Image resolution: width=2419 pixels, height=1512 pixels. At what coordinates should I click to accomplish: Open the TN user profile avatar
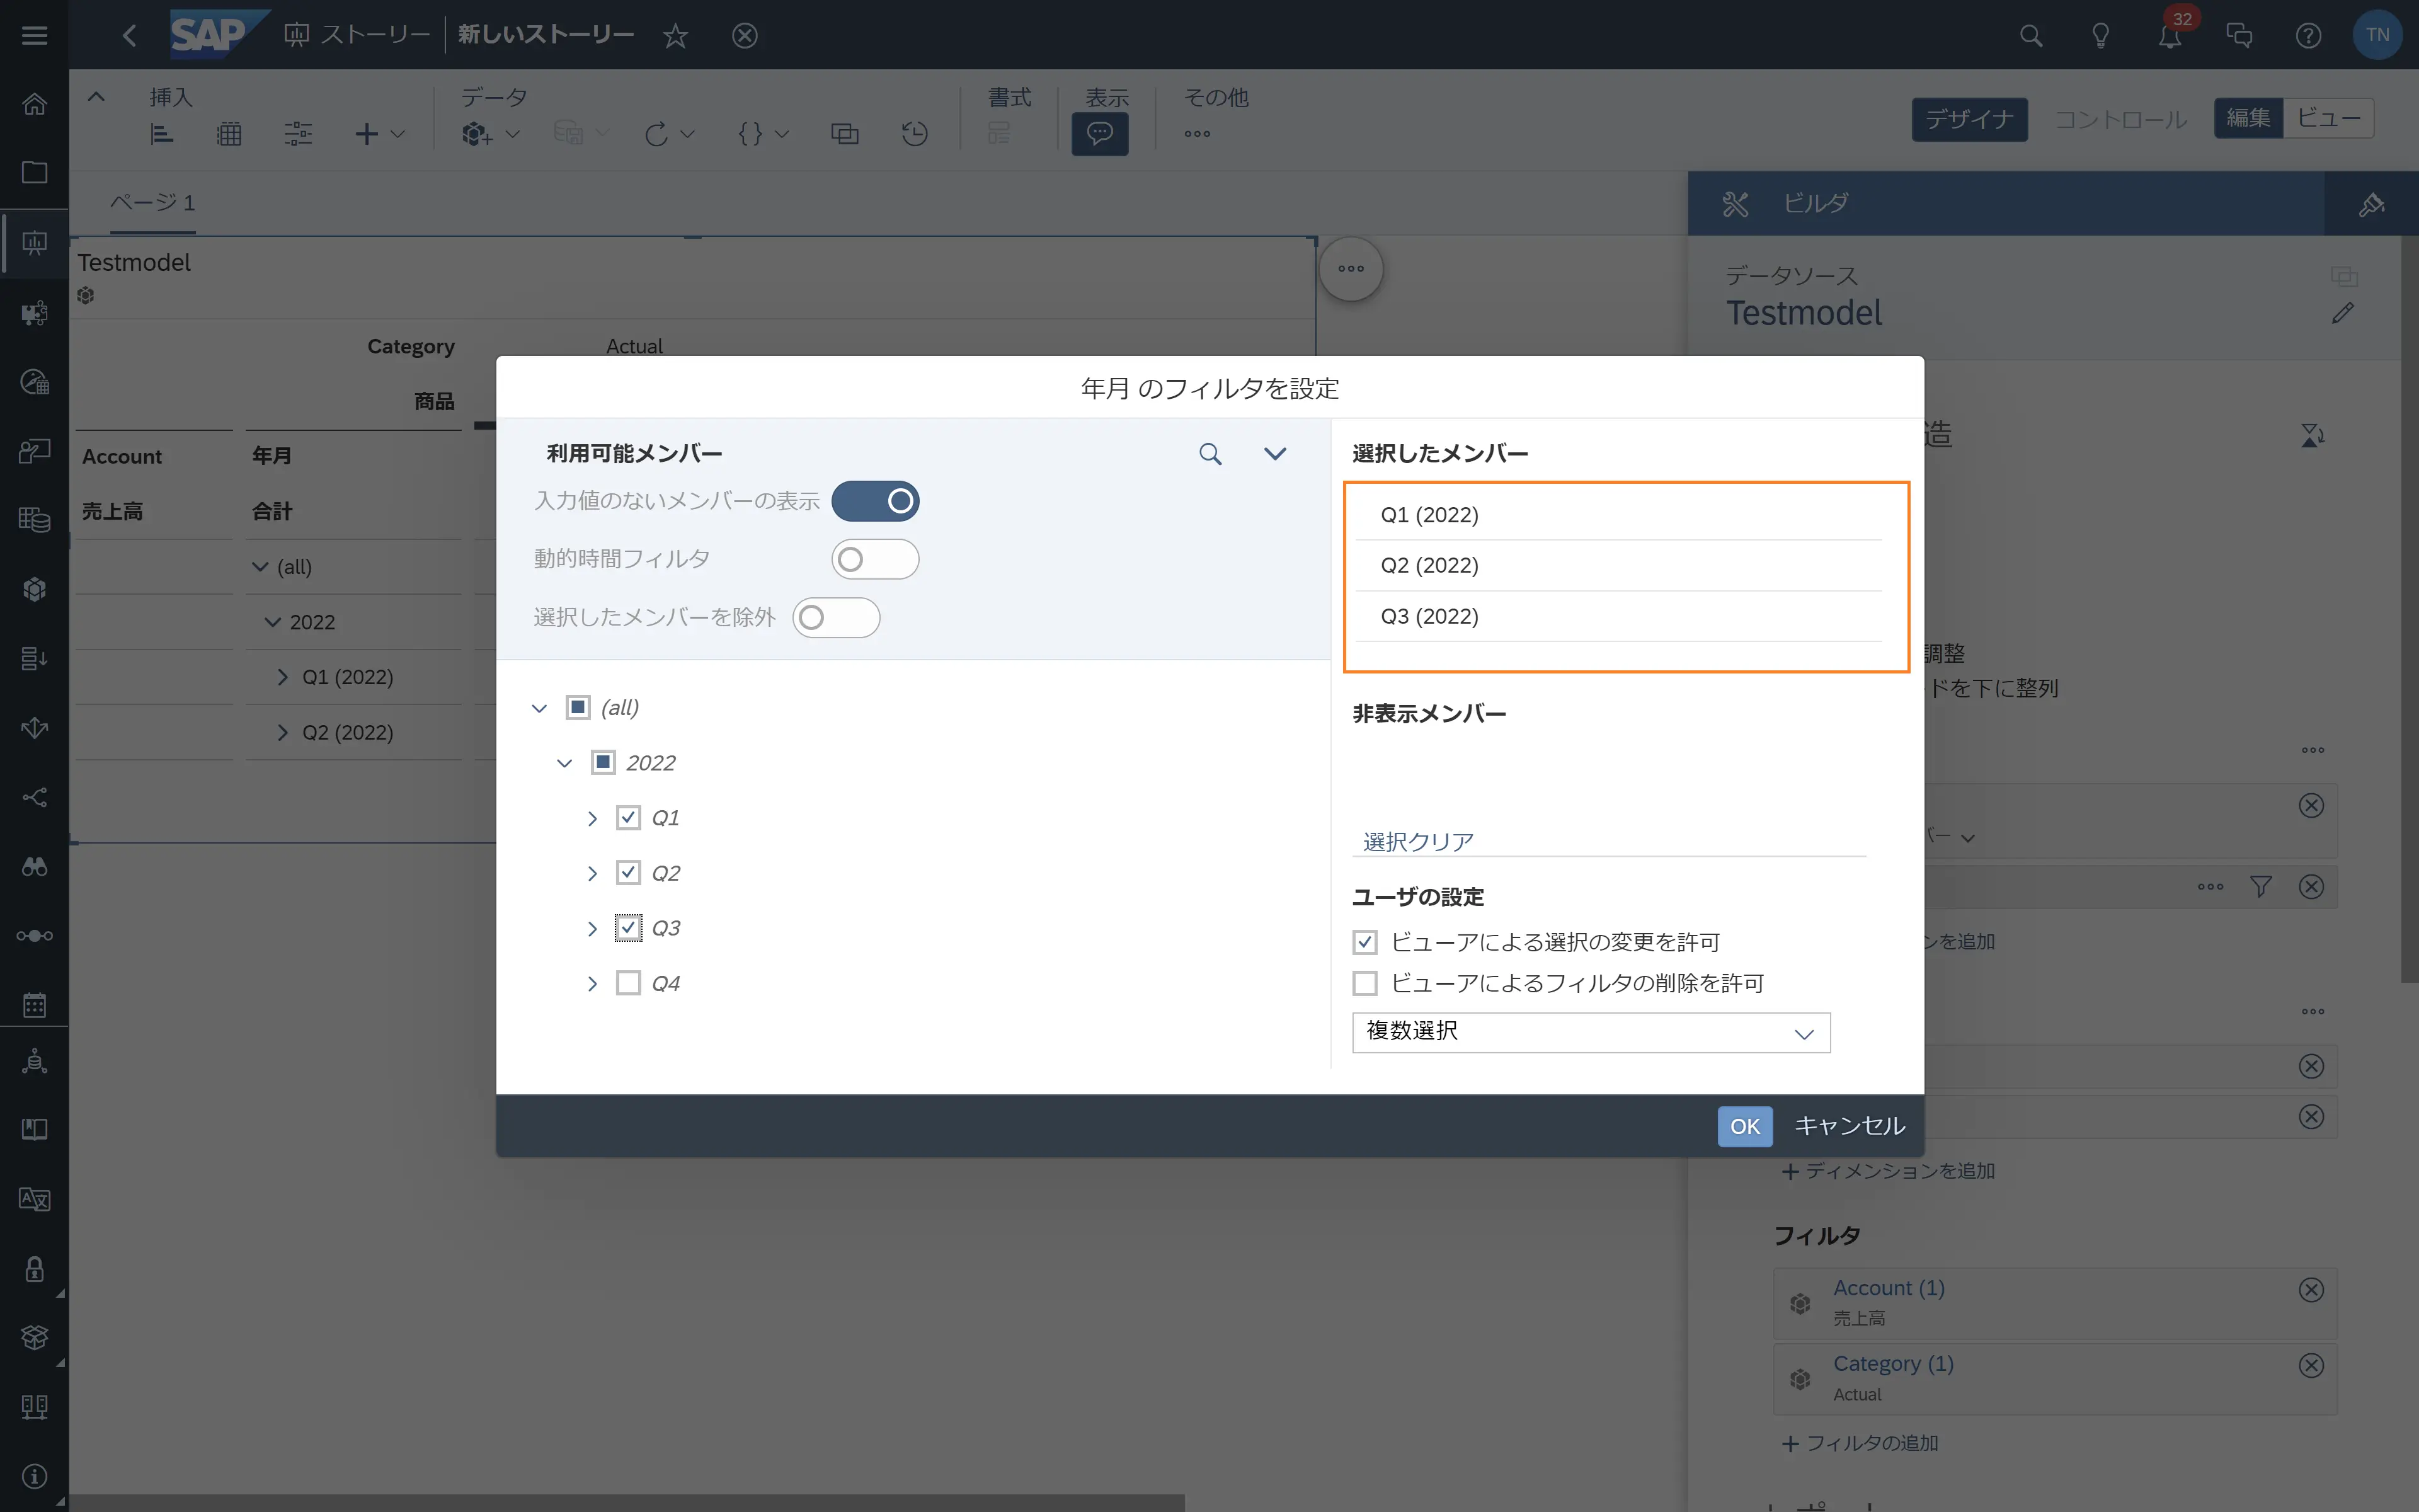point(2377,35)
